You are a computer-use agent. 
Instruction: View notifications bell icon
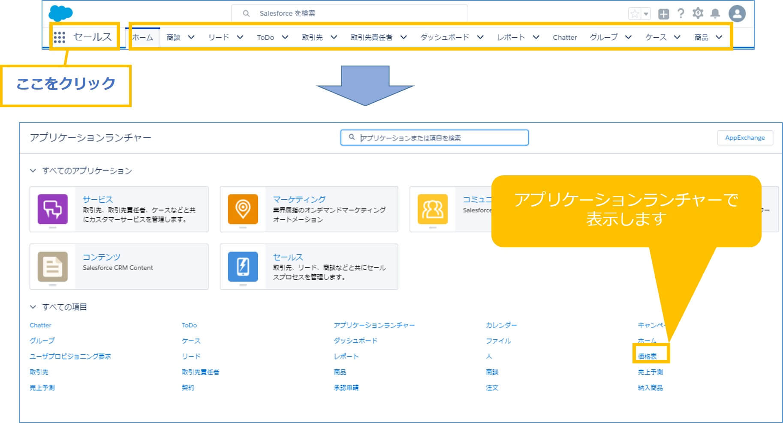pyautogui.click(x=715, y=14)
